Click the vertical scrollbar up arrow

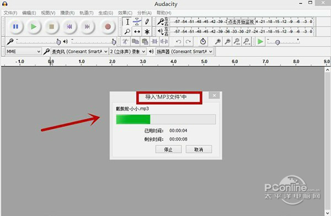[x=327, y=70]
